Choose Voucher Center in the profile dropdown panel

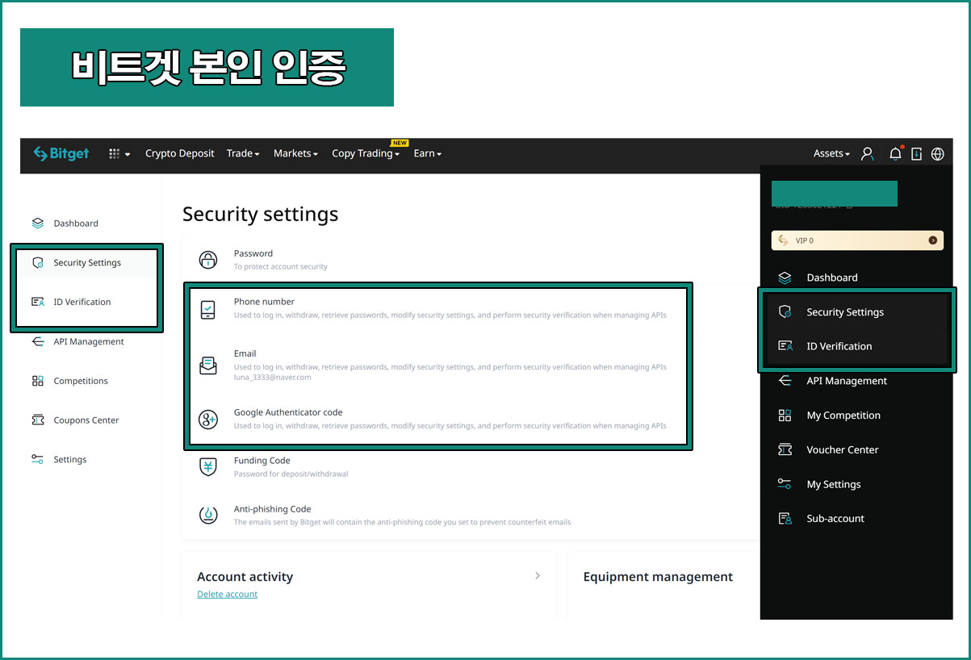pyautogui.click(x=843, y=449)
